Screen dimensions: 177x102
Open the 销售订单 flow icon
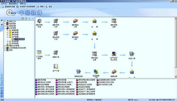[56, 53]
